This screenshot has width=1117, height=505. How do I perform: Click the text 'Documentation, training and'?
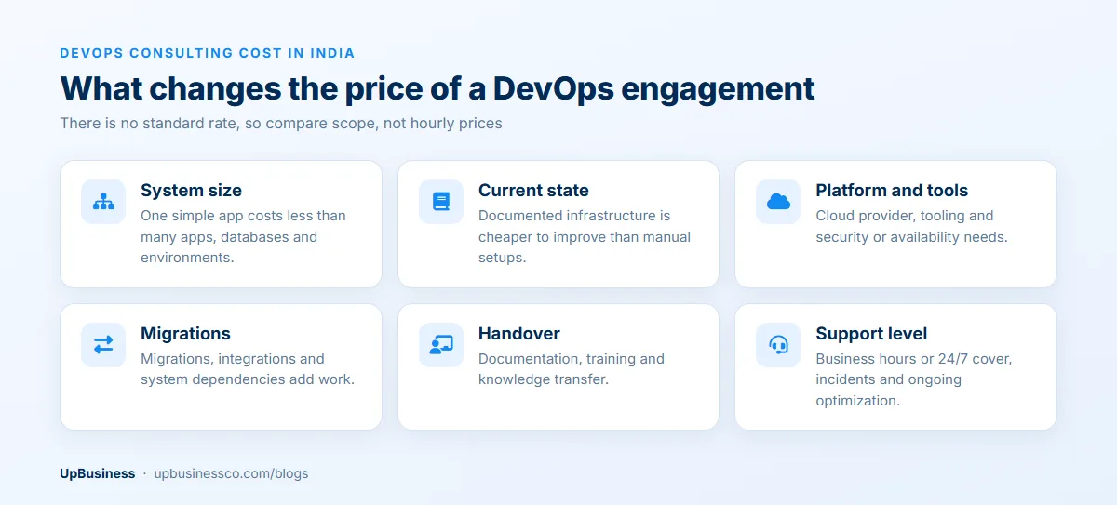[x=572, y=359]
